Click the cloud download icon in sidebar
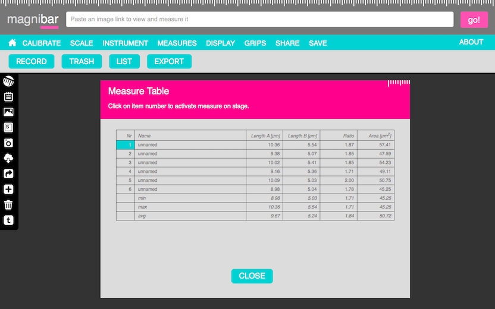This screenshot has width=495, height=309. (x=8, y=158)
